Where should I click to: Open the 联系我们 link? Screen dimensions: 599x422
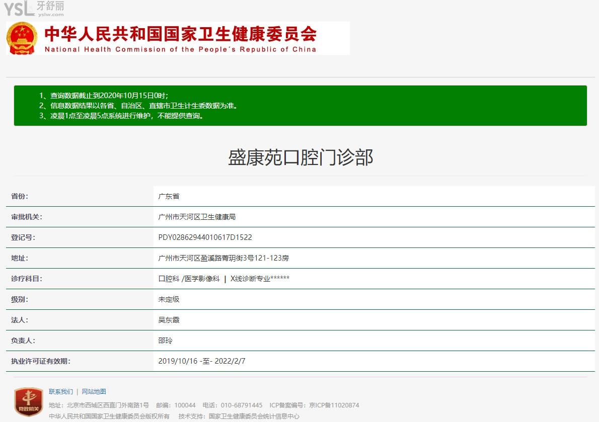point(61,391)
